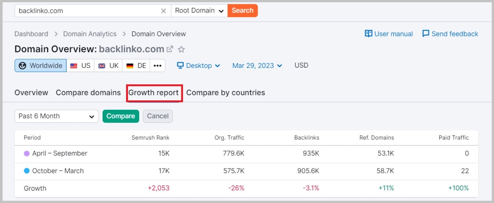Open the Mar 29, 2023 date picker
The height and width of the screenshot is (203, 494).
point(257,66)
